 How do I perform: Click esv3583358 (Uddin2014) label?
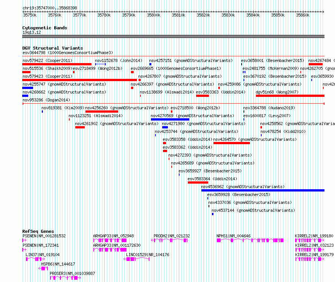[x=187, y=139]
